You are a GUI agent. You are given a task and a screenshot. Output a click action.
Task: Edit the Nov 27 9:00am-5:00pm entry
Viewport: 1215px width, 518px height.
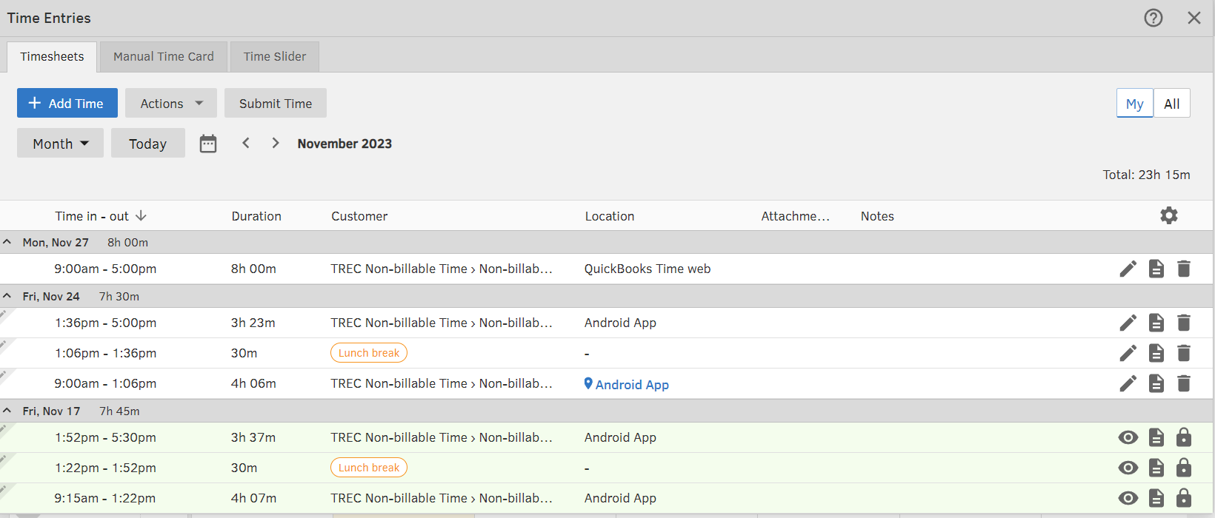[1128, 269]
